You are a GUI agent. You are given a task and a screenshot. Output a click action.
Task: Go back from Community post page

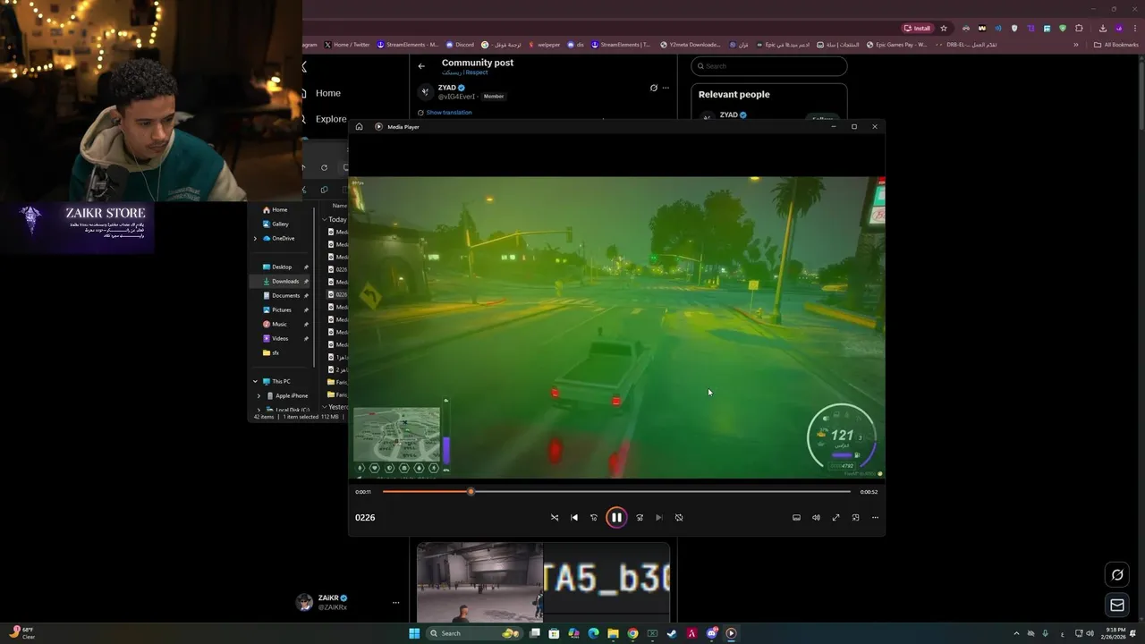tap(421, 66)
